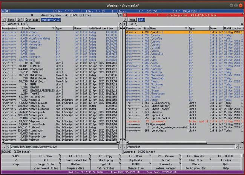Screen dimensions: 245x175
Task: Click left panel path history forward arrow
Action: point(120,147)
